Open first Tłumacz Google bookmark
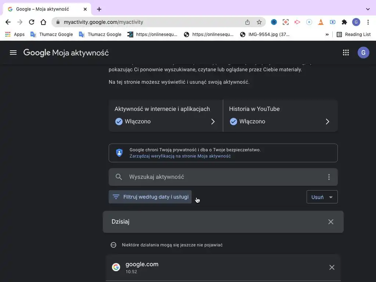 click(x=51, y=35)
